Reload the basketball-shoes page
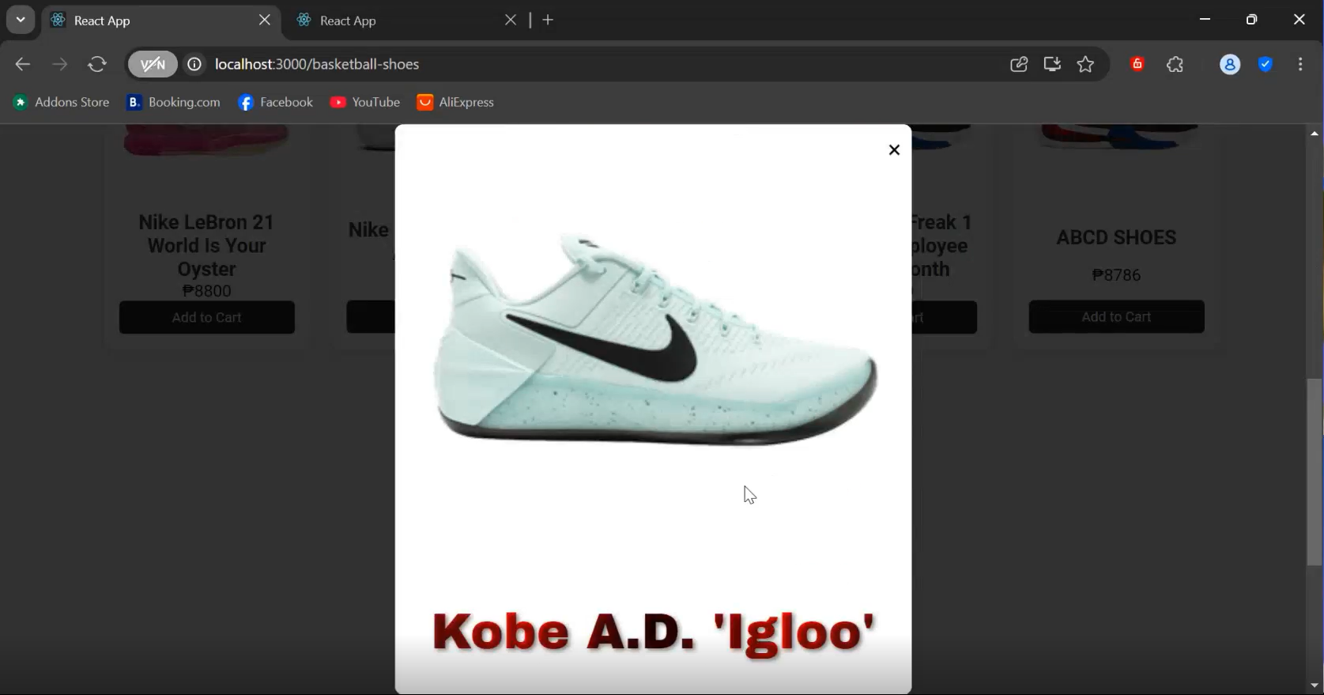 click(97, 64)
